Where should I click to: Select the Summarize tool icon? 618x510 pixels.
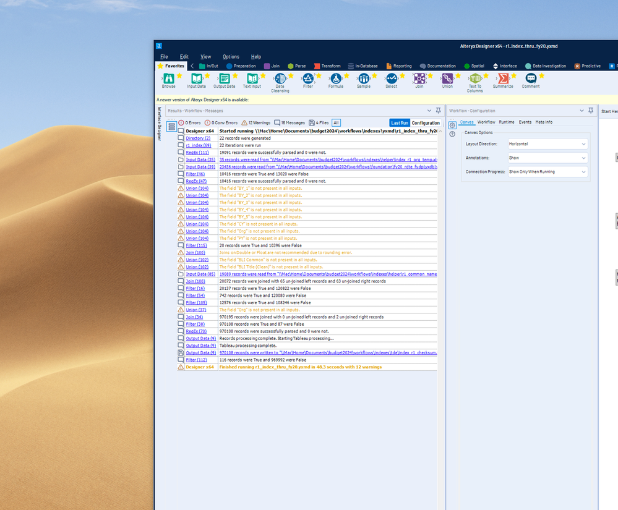tap(503, 79)
